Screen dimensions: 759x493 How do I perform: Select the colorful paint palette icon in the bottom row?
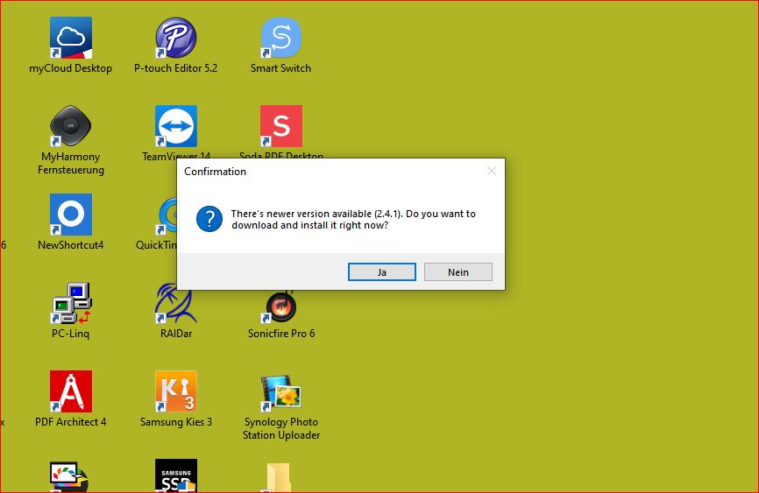[x=69, y=477]
